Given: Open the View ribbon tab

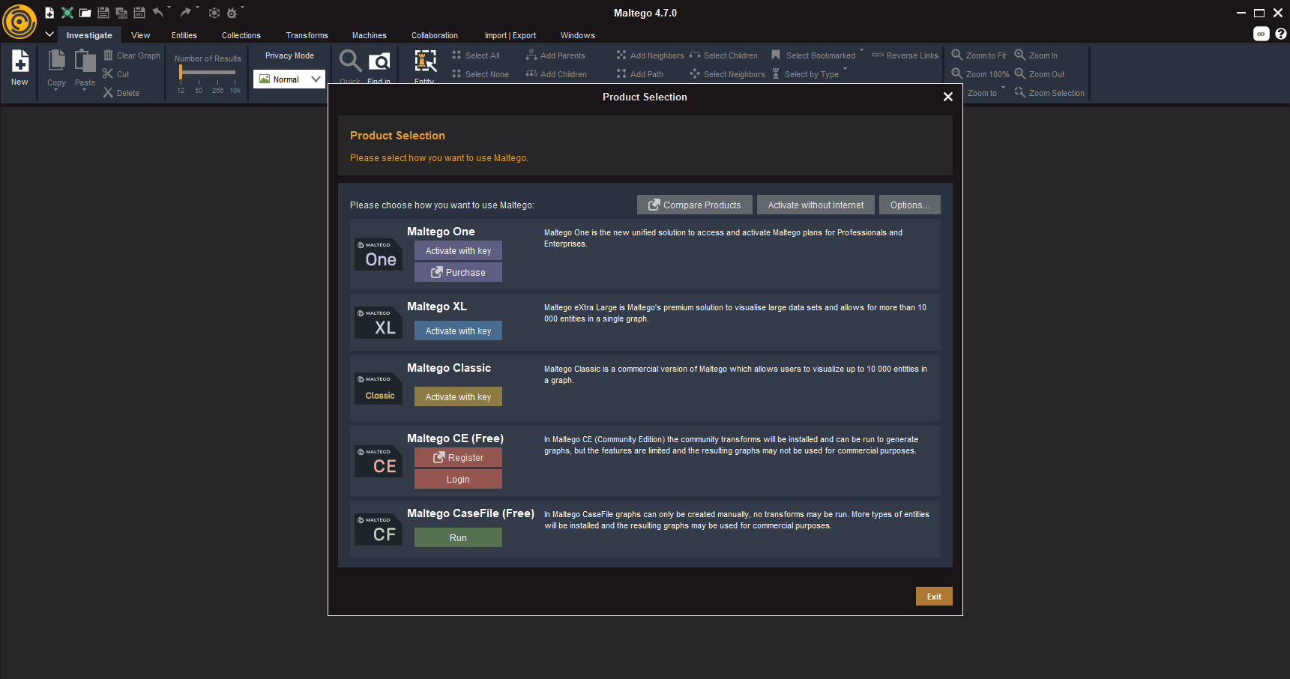Looking at the screenshot, I should 141,35.
